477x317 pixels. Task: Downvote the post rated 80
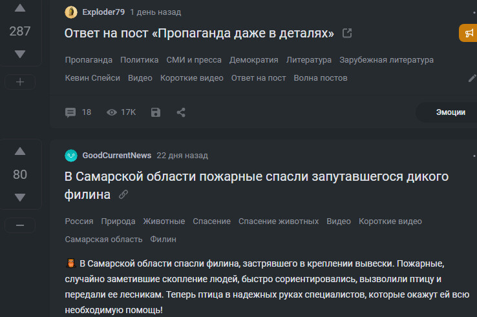(20, 197)
